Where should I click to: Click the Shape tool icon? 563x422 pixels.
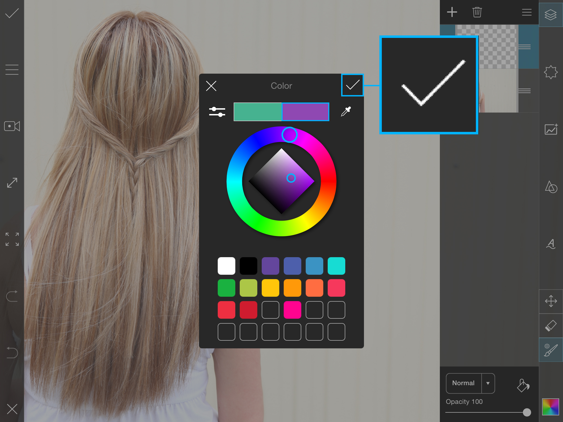point(551,187)
